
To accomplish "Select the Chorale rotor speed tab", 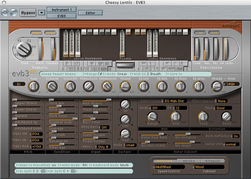I will coord(165,161).
